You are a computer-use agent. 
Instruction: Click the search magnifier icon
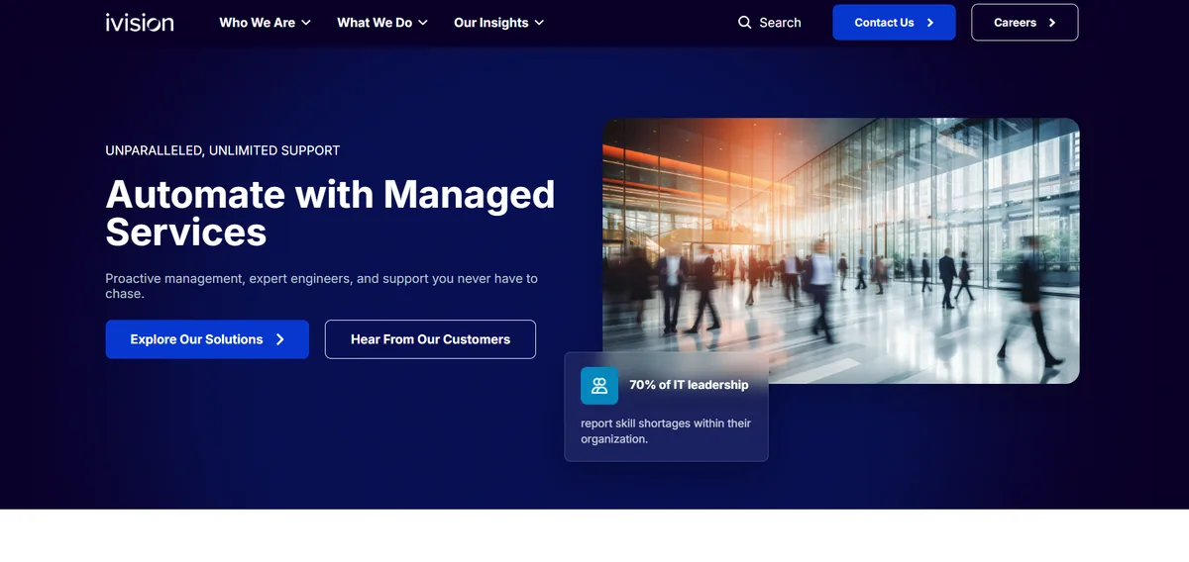click(745, 23)
